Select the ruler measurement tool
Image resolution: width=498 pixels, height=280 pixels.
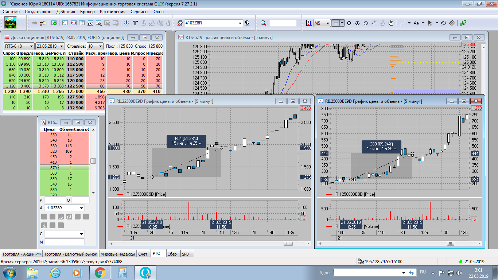374,23
